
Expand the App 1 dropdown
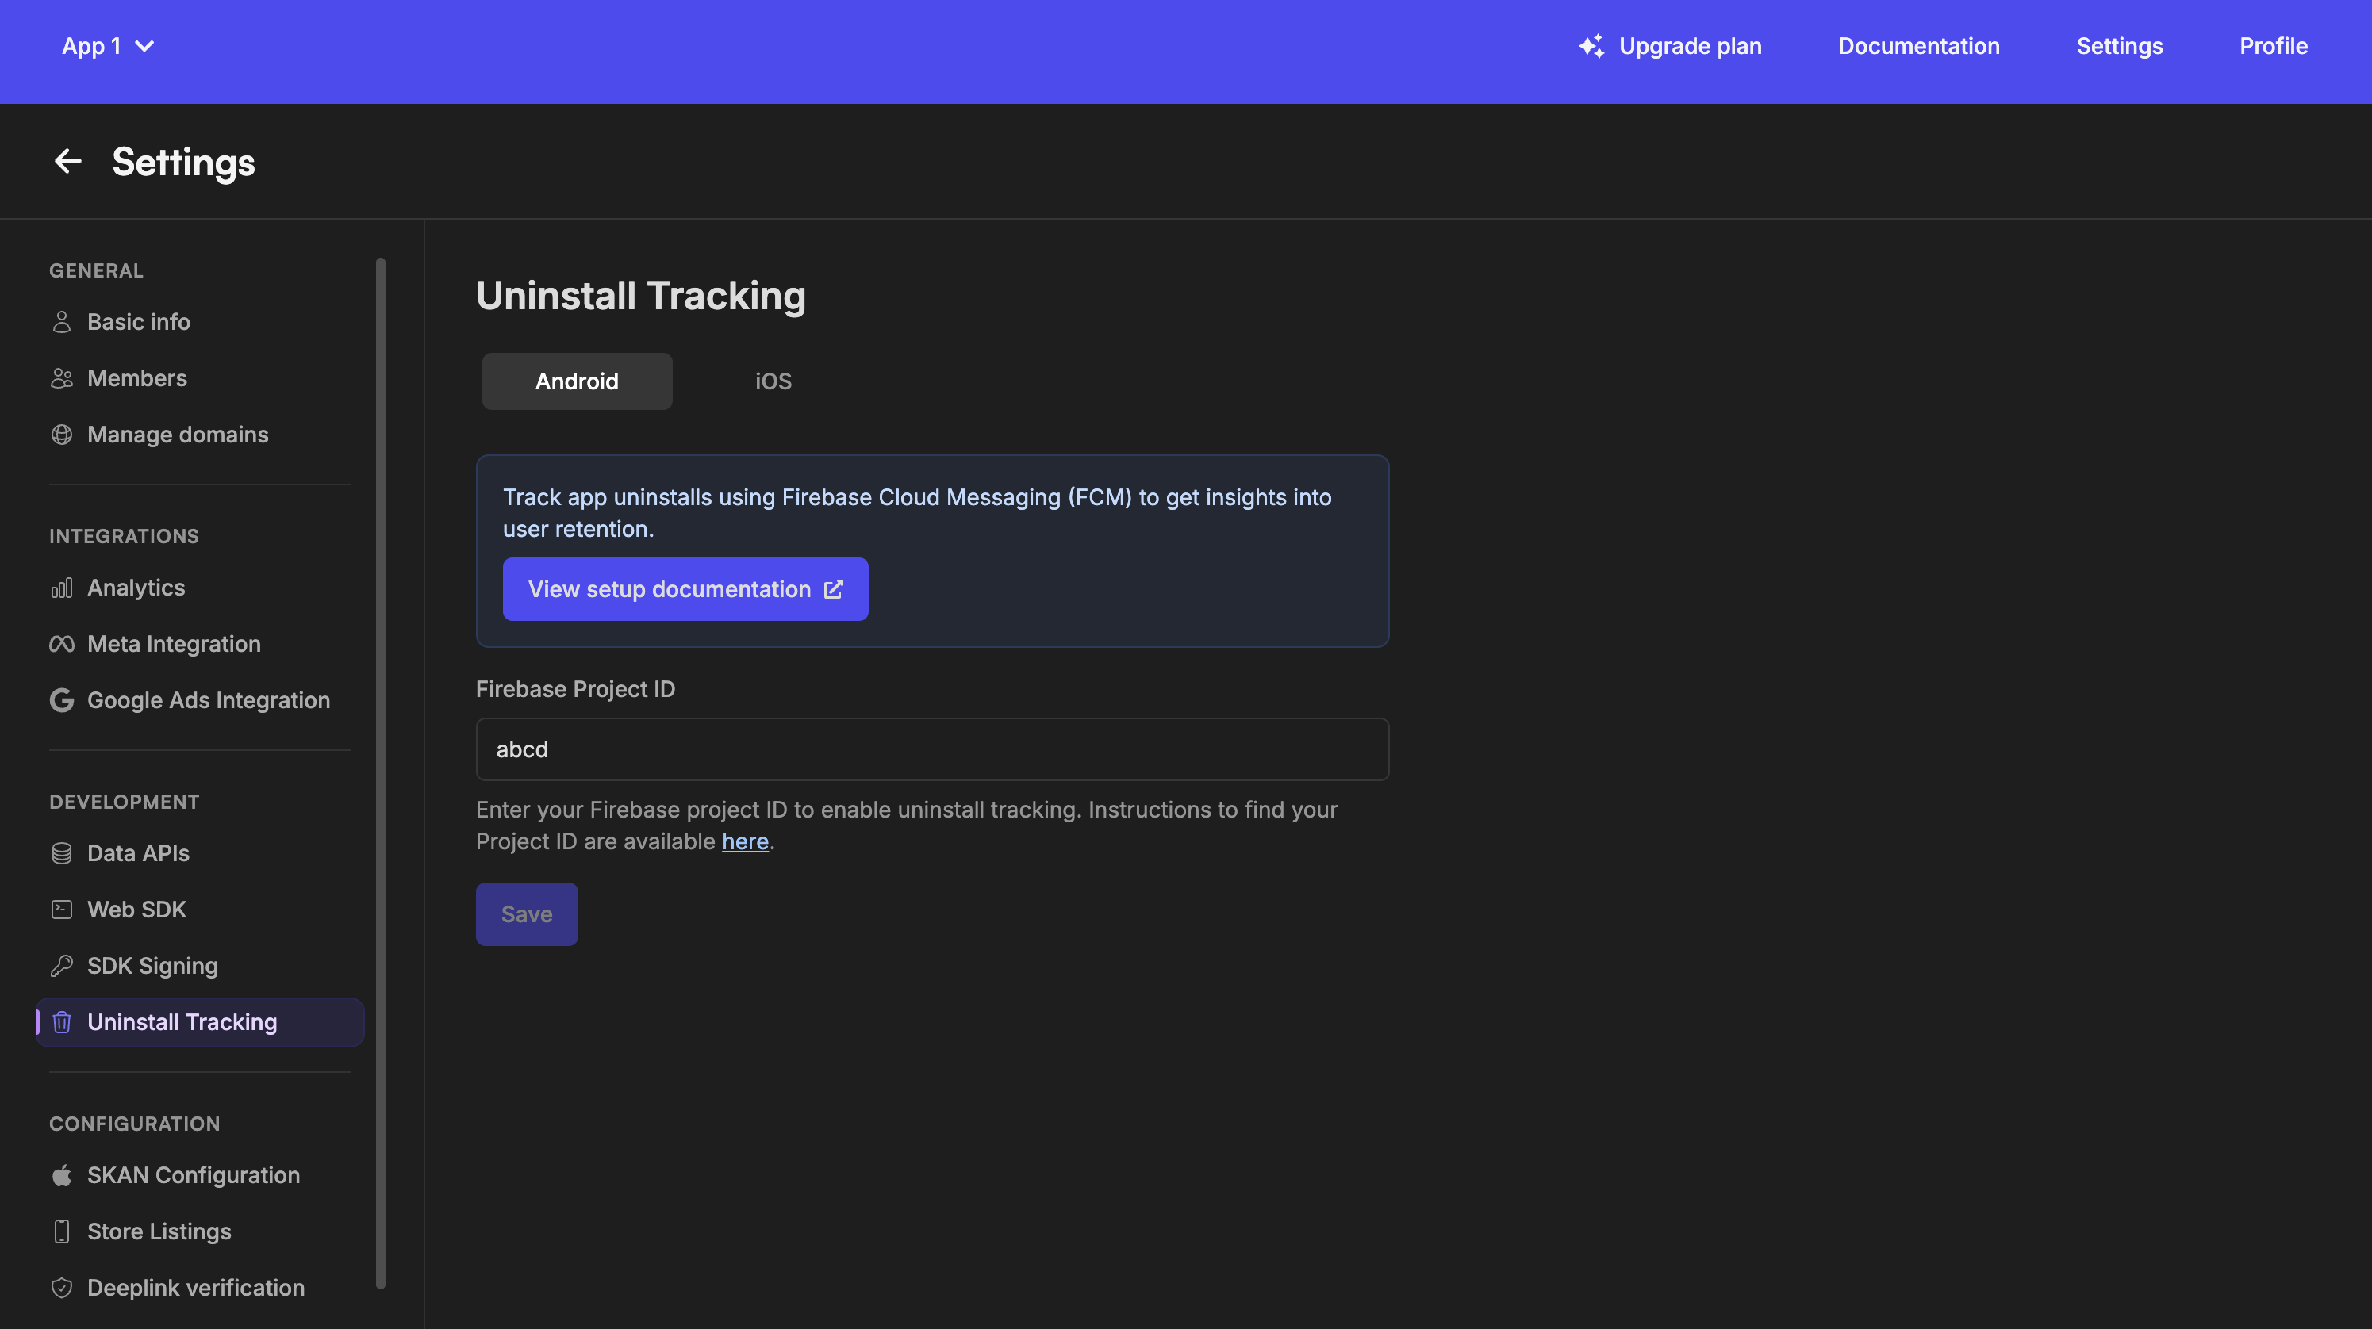pyautogui.click(x=108, y=45)
